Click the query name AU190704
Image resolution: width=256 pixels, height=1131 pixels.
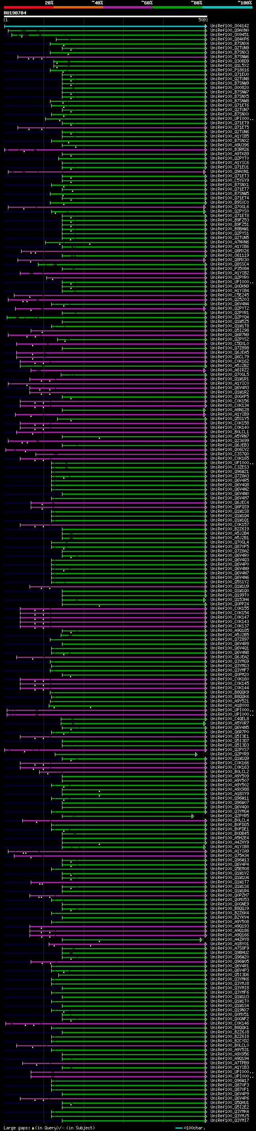(x=15, y=13)
